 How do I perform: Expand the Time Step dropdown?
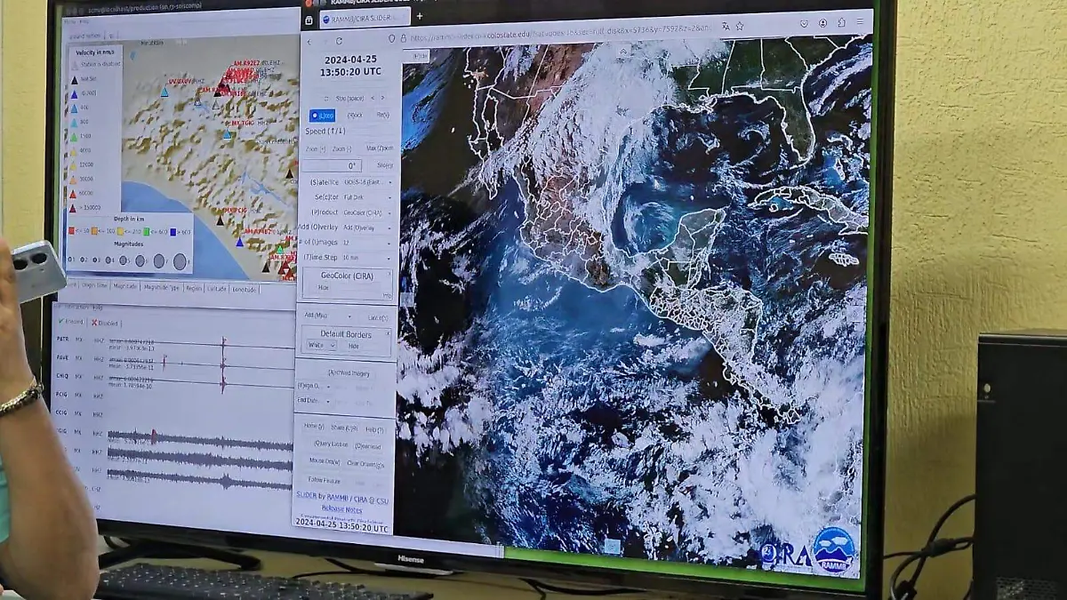click(366, 257)
